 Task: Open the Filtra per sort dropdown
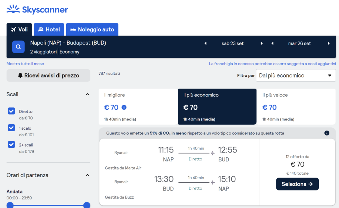(296, 75)
